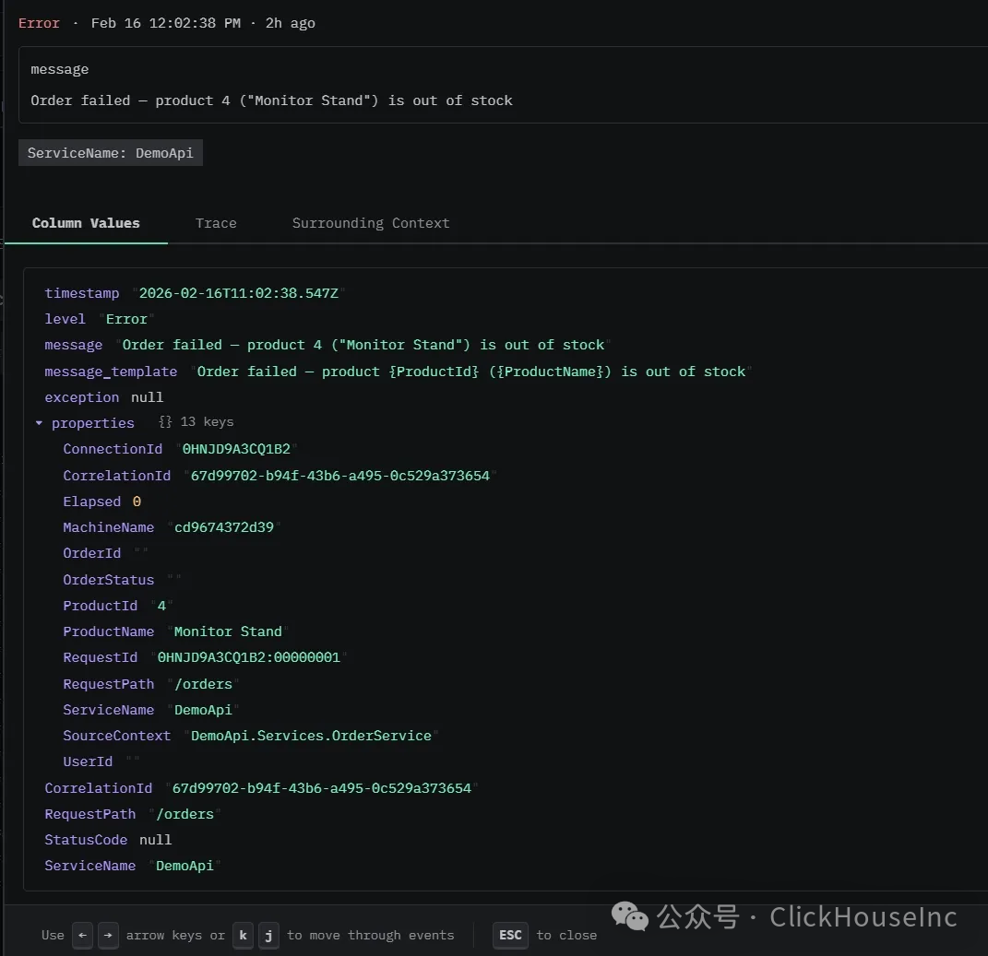Click the RequestId value 0HNJD9A3CQ1B2:00000001
Viewport: 988px width, 956px height.
pos(248,657)
